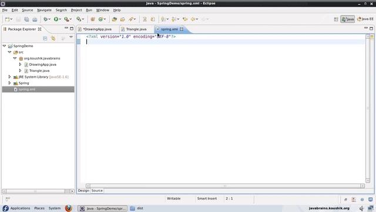
Task: Open the Navigate menu
Action: [x=45, y=10]
